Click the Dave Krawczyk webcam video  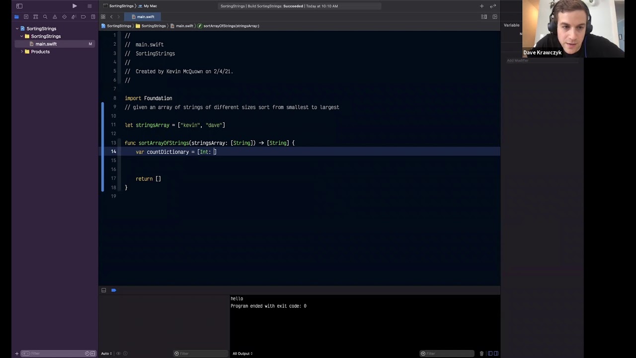click(x=573, y=29)
